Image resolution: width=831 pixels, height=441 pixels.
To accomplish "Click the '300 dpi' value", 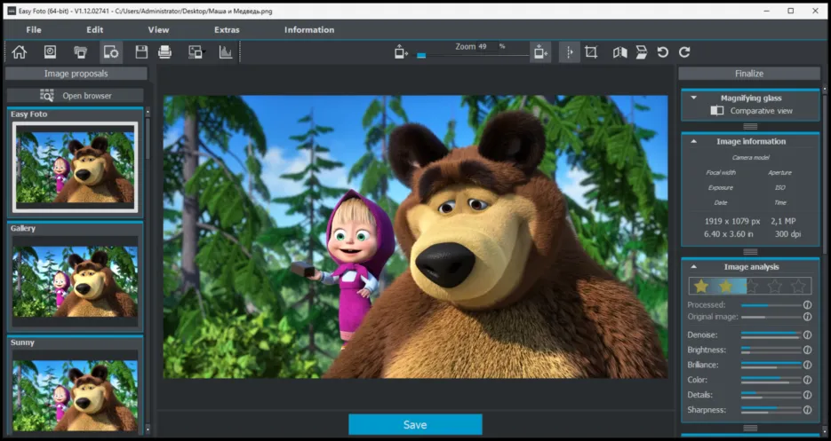I will 787,234.
